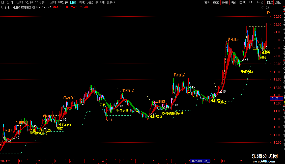
Task: Click the 26.00 price level label
Action: (x=277, y=17)
